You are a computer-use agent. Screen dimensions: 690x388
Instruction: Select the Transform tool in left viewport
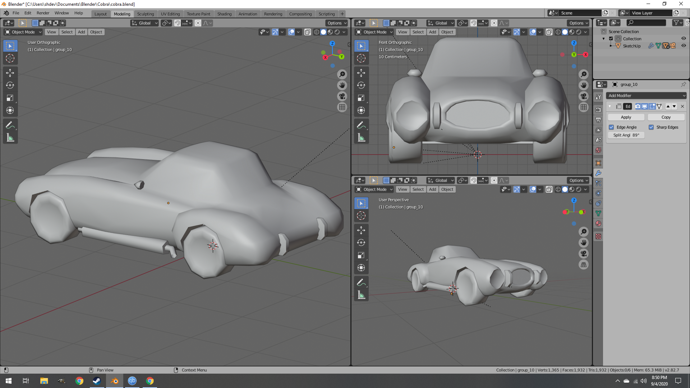click(x=10, y=111)
